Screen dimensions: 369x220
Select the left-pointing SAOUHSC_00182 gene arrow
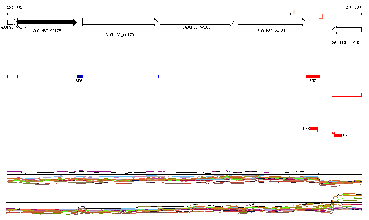pos(346,30)
